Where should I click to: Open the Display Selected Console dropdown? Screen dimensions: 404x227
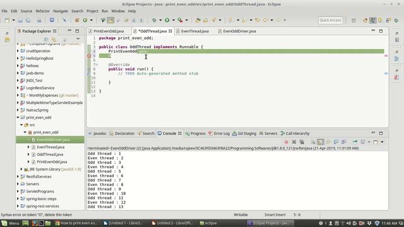click(369, 142)
